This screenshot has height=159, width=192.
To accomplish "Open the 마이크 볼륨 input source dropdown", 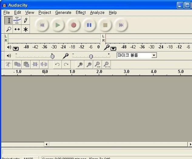I will pyautogui.click(x=154, y=55).
